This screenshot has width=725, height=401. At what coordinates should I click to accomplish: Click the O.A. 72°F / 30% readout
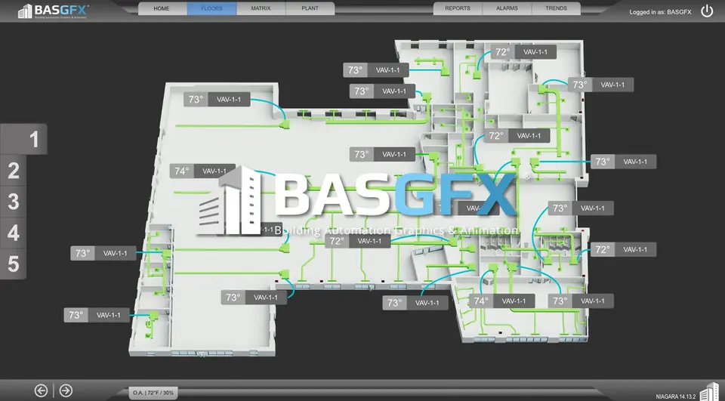coord(153,393)
